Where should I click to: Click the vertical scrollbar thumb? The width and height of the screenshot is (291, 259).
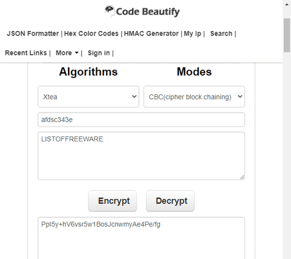coord(287,36)
